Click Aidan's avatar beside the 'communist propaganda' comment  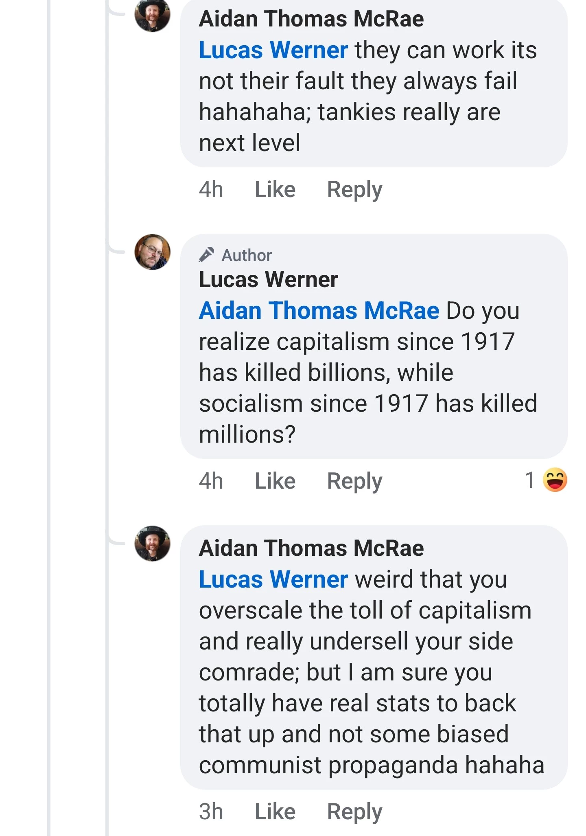pyautogui.click(x=152, y=544)
